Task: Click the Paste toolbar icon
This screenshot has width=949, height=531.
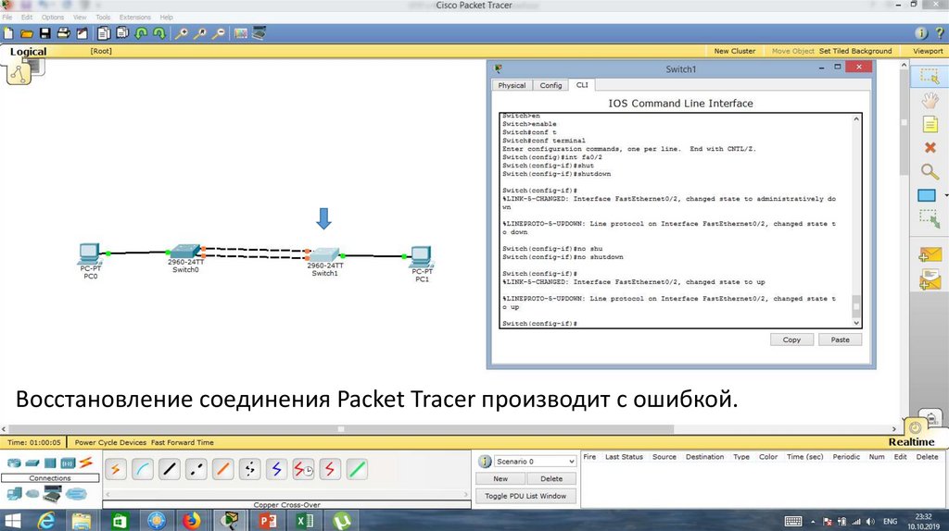Action: (122, 33)
